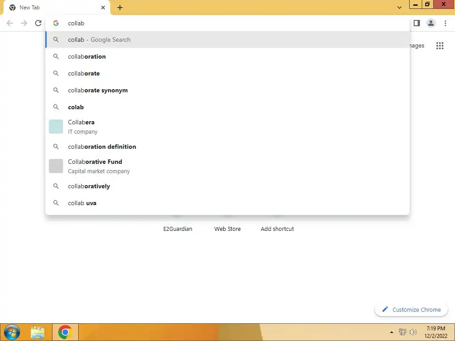Open Chrome's three-dot menu
Viewport: 455px width, 341px height.
[445, 23]
